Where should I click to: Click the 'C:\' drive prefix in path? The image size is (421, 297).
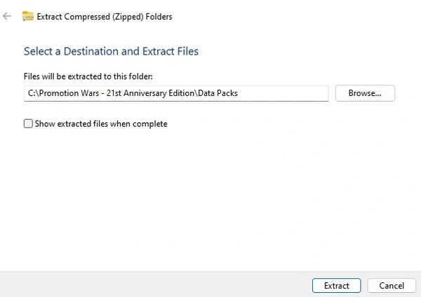32,93
